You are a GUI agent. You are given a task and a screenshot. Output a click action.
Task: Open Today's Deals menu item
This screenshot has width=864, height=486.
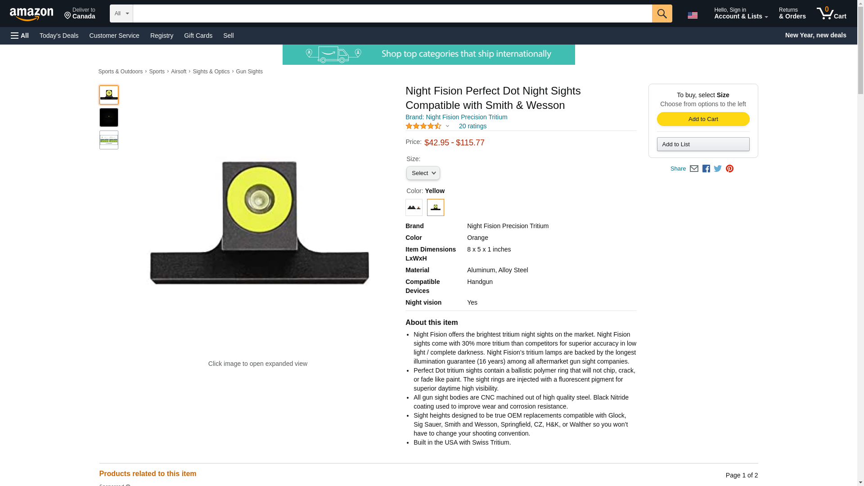pos(59,36)
